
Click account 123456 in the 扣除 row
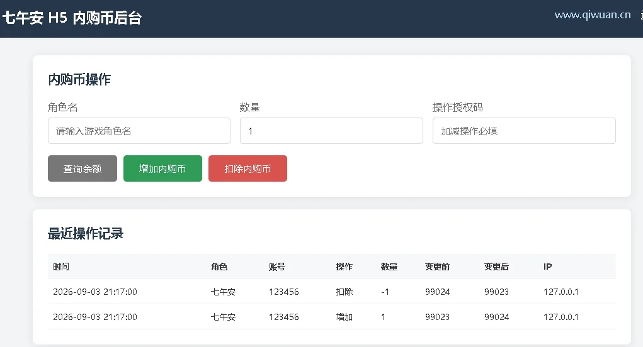(x=284, y=292)
